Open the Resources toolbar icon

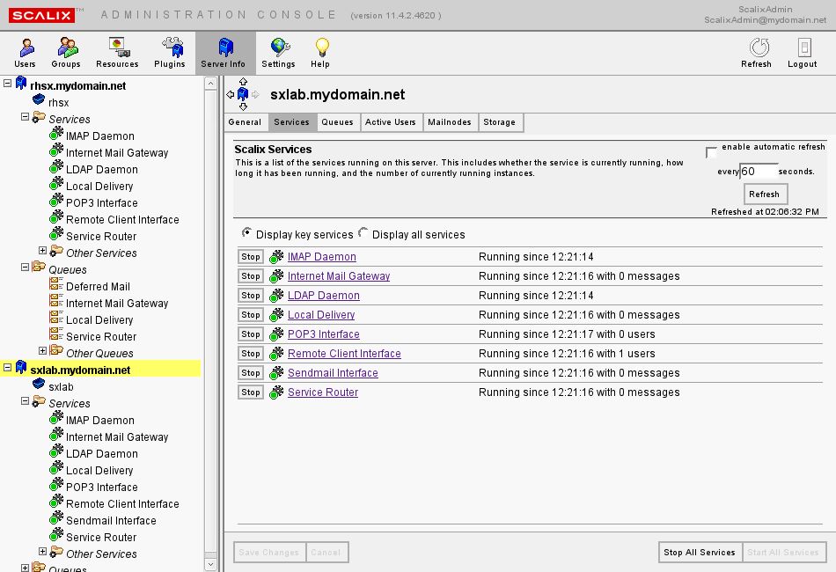117,53
